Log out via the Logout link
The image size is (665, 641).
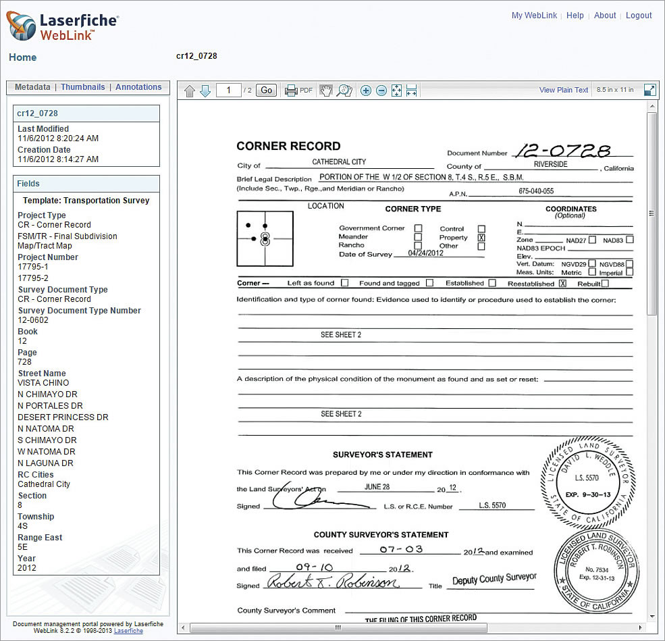point(639,16)
